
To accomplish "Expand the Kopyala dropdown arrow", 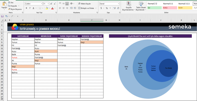I will [x=19, y=6].
